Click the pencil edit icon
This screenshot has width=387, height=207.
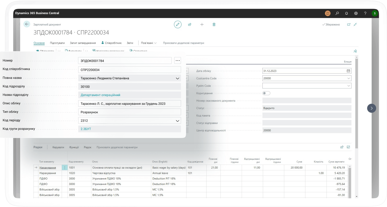point(178,24)
